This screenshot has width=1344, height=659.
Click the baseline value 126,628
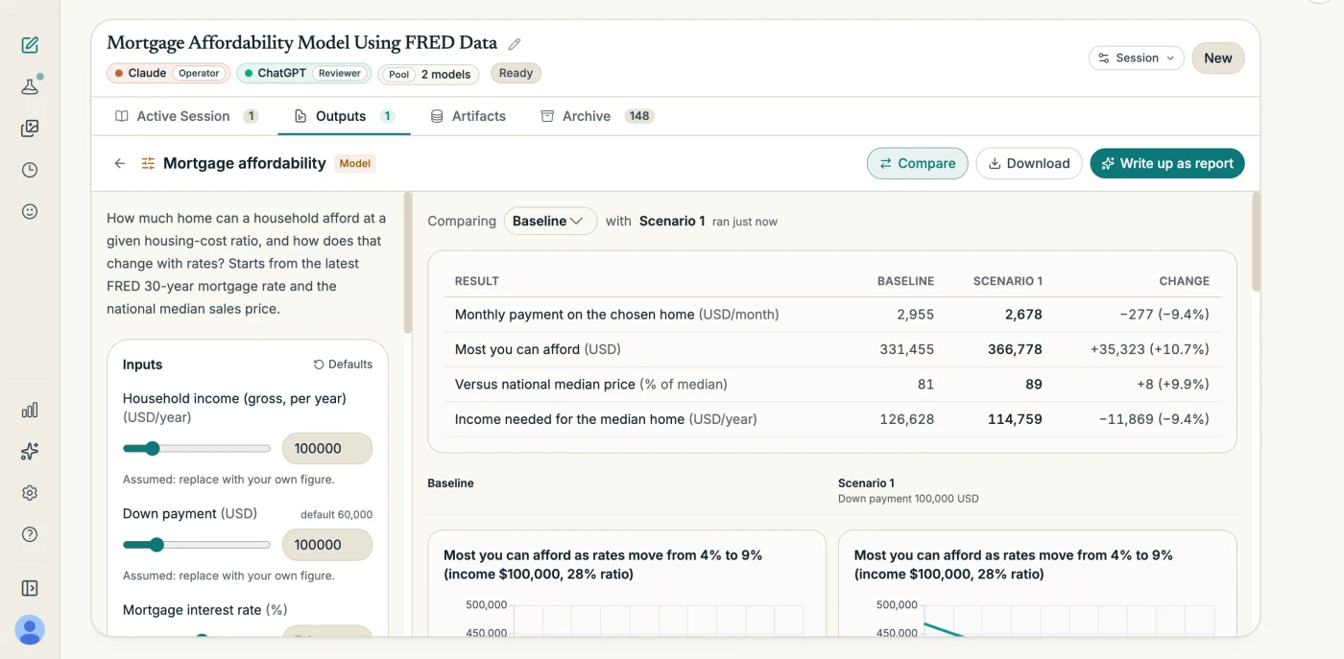point(907,419)
